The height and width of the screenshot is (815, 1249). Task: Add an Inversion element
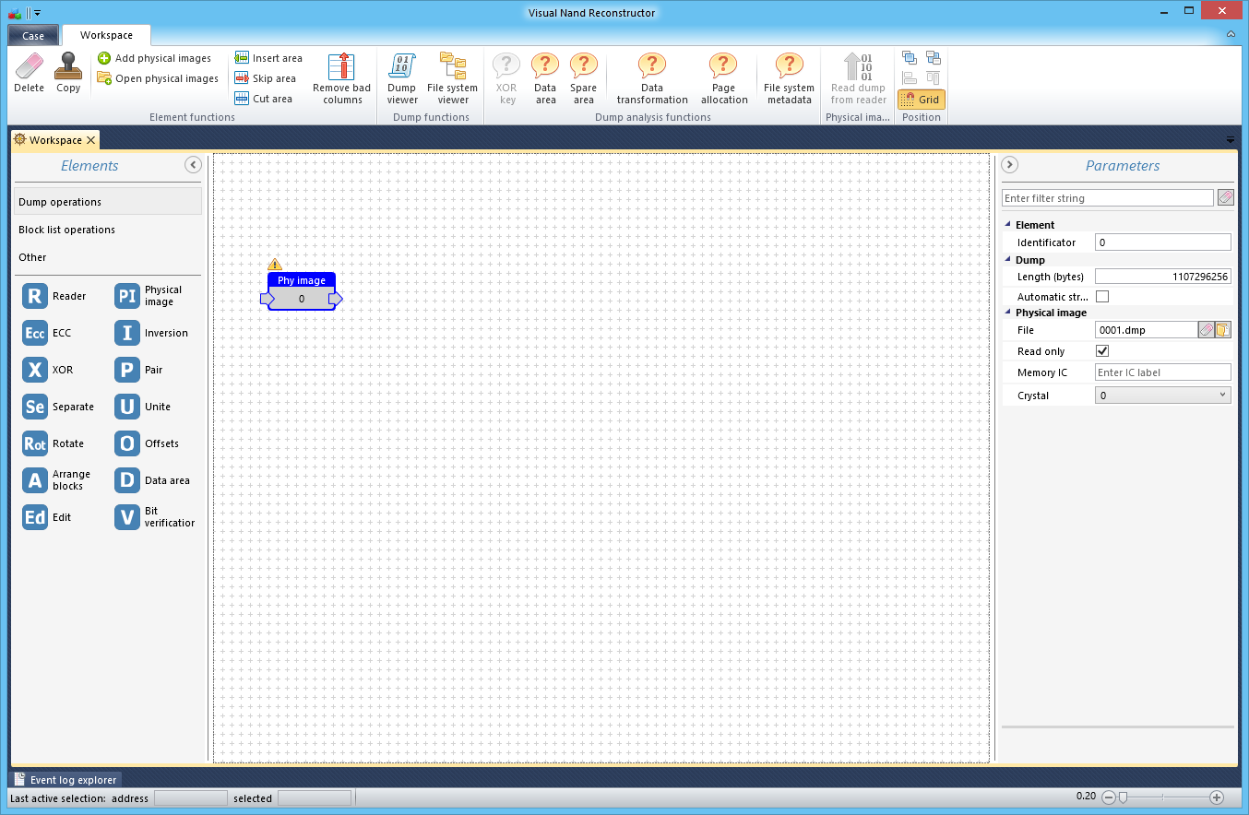tap(152, 333)
